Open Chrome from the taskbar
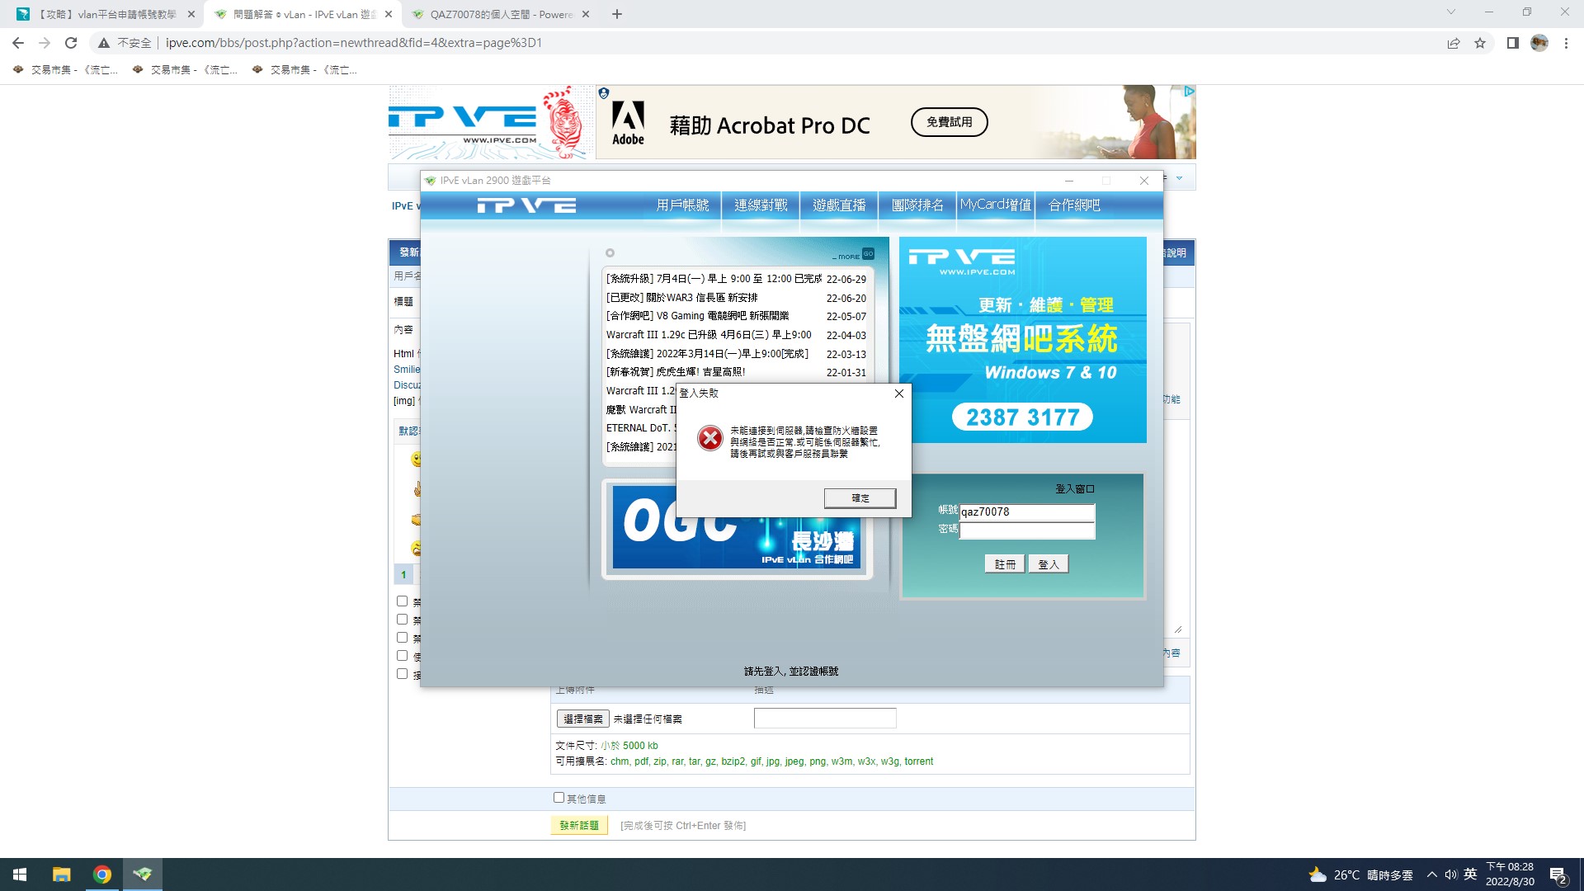The width and height of the screenshot is (1584, 891). pyautogui.click(x=102, y=874)
